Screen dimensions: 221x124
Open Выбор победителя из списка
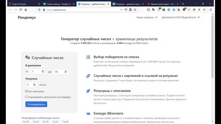tap(116, 57)
